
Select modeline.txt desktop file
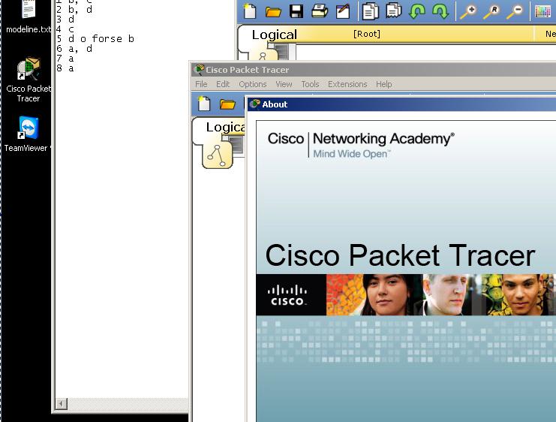coord(29,17)
